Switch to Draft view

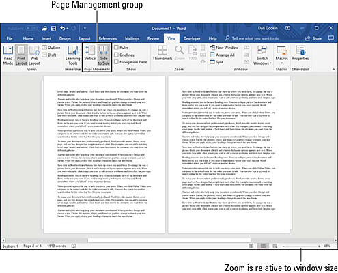click(x=49, y=55)
